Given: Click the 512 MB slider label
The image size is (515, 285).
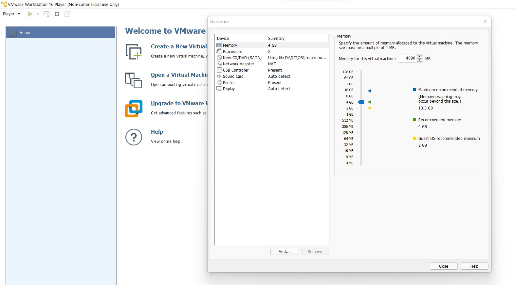Looking at the screenshot, I should click(348, 120).
